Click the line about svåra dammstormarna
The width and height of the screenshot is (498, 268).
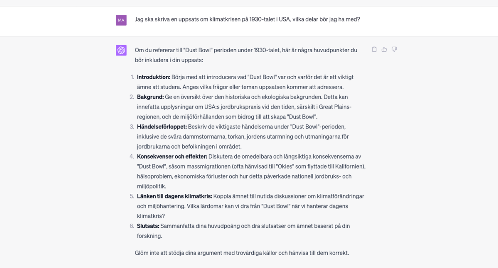pyautogui.click(x=243, y=137)
